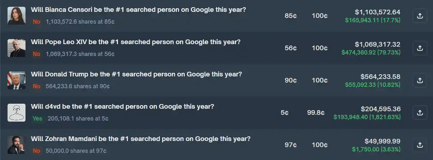
Task: Open the d4vd #1 searched market
Action: pyautogui.click(x=123, y=107)
